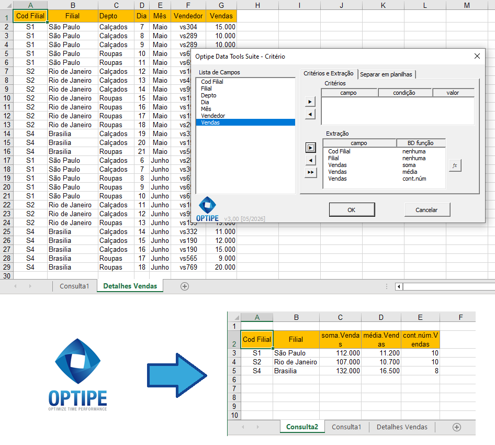
Task: Add selected field to Critérios list
Action: click(310, 102)
